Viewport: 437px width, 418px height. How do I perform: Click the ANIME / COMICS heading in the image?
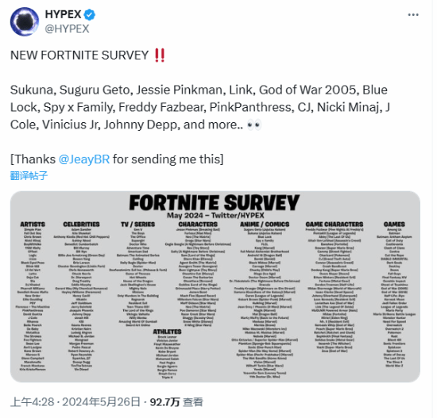(x=265, y=224)
